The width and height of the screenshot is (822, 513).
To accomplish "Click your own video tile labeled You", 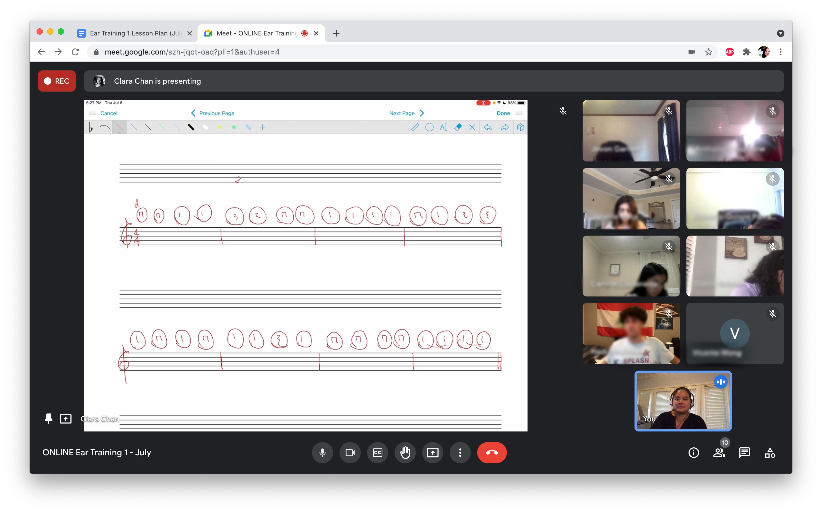I will click(683, 401).
